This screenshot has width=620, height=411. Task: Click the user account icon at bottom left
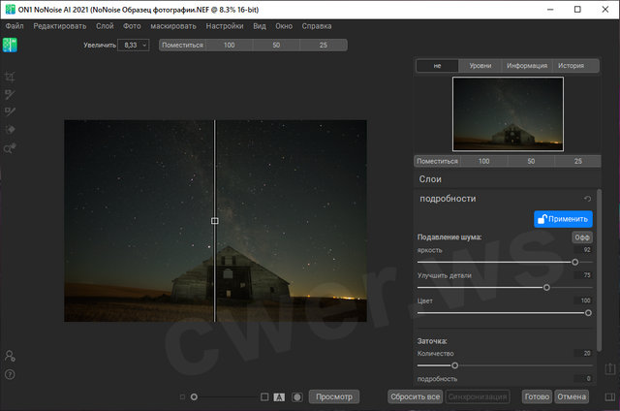point(10,357)
